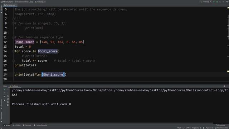Viewport: 229px width, 129px height.
Task: Click the restore layout icon in Run panel
Action: 4,96
